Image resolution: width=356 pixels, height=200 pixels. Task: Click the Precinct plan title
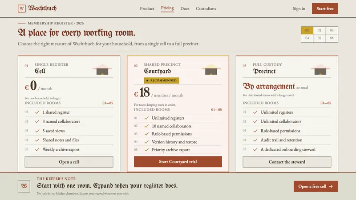point(264,71)
